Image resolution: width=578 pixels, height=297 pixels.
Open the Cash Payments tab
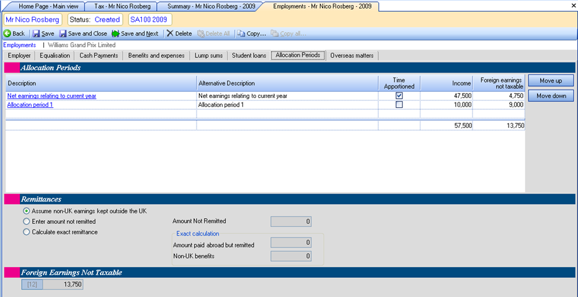coord(99,56)
